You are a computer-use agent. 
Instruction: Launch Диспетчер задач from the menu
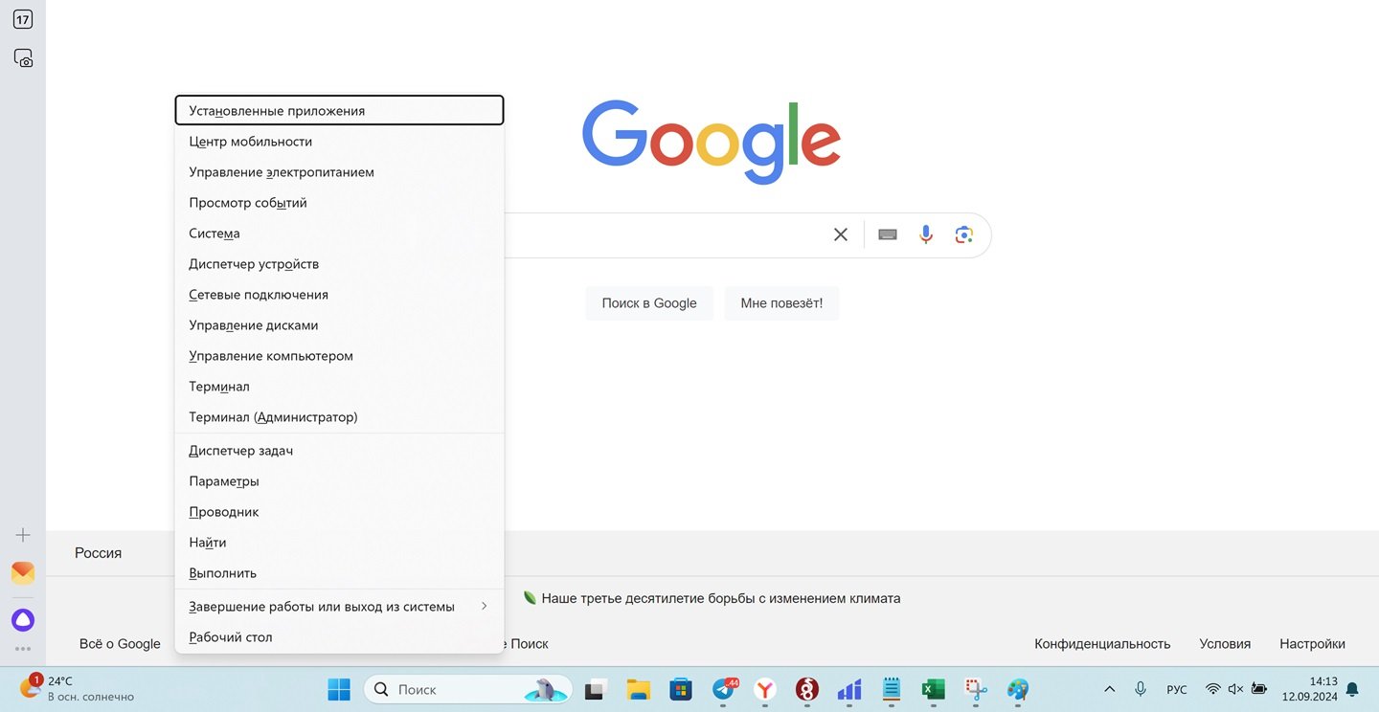[339, 451]
